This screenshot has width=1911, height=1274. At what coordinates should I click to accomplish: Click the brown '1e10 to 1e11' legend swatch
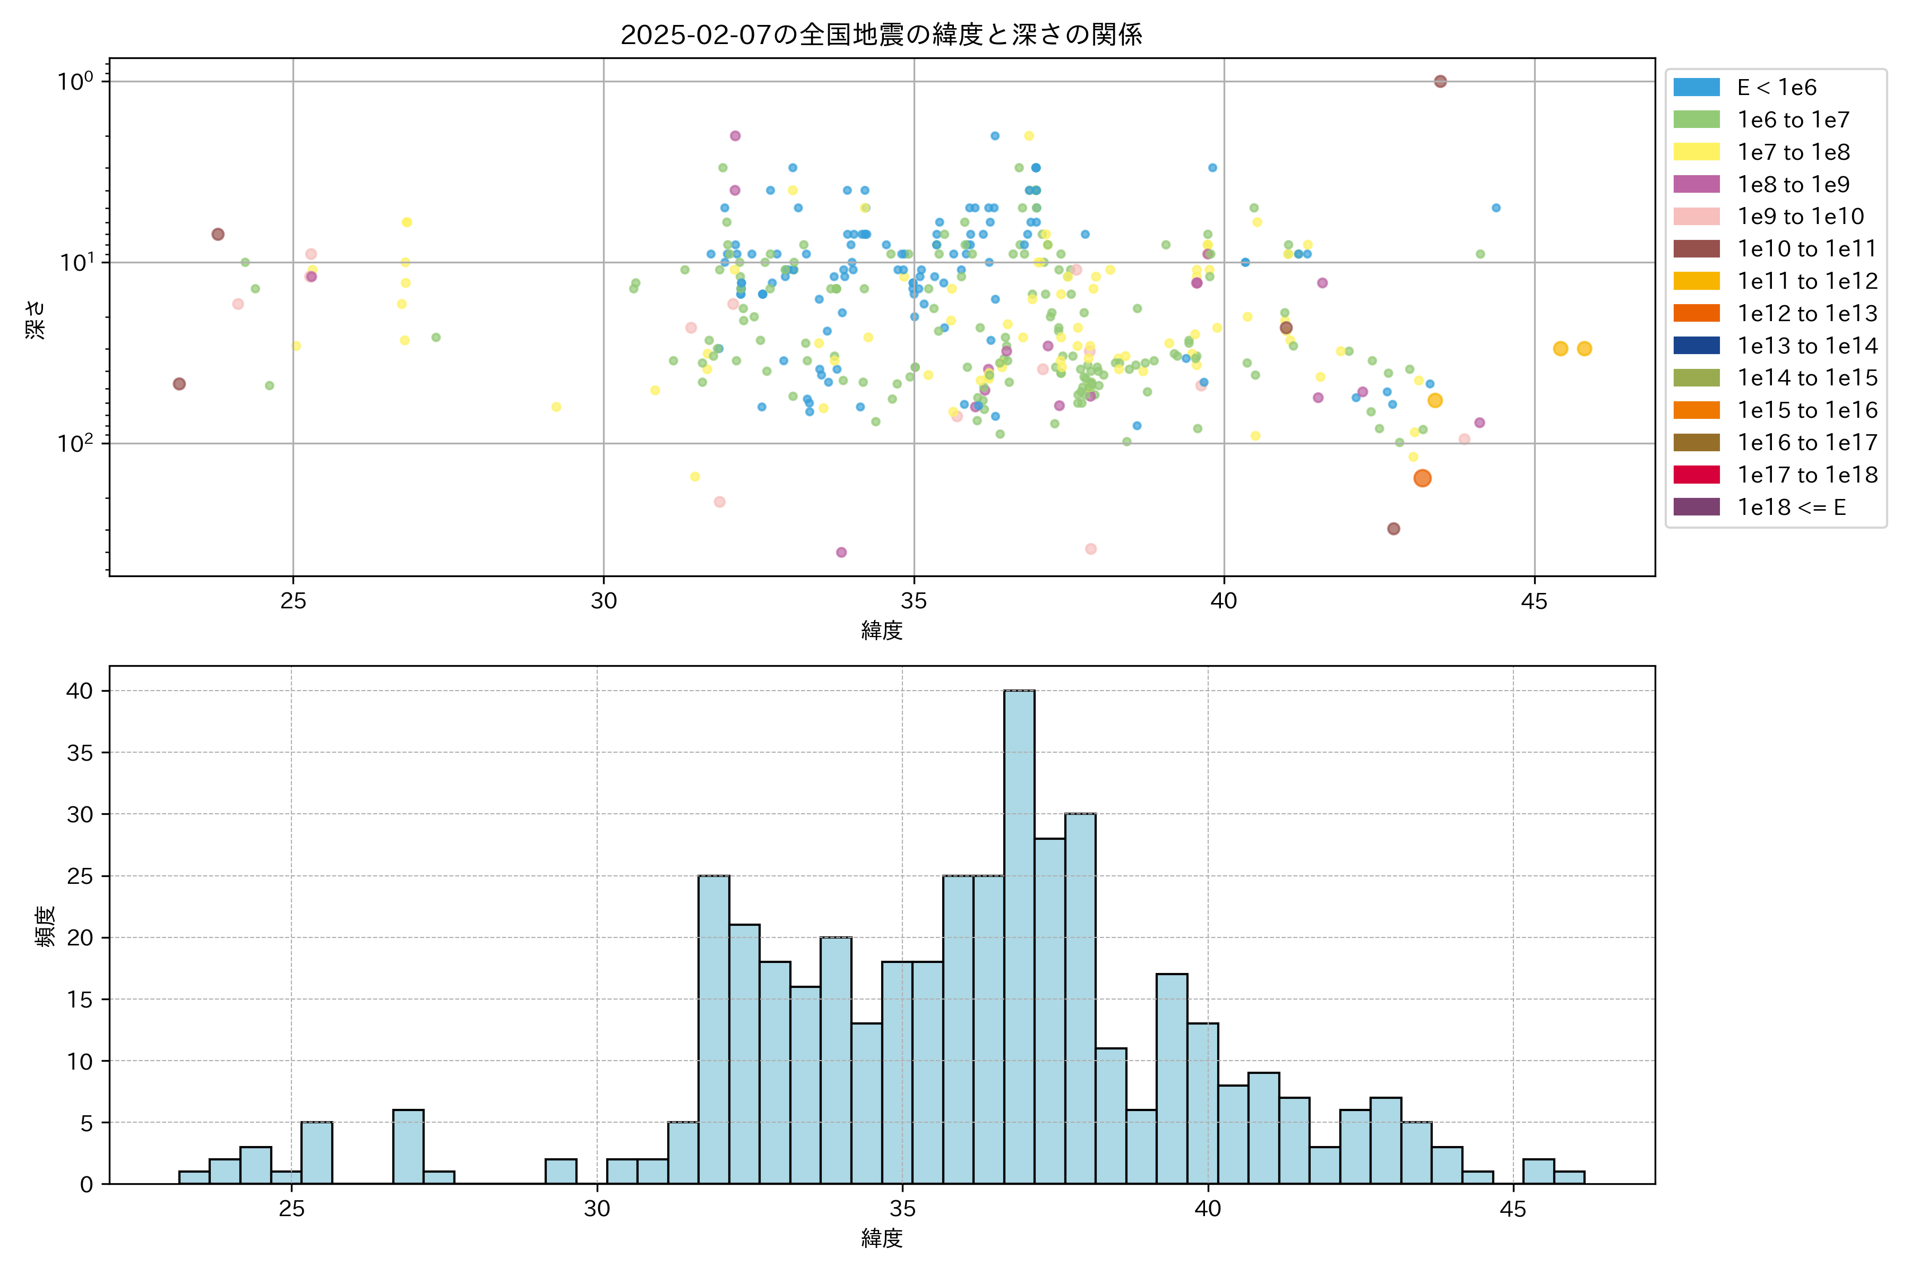1695,248
